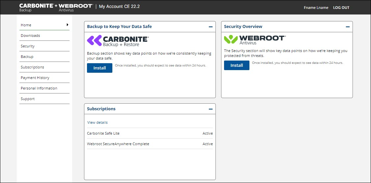Go to Downloads in the sidebar
Viewport: 371px width, 183px height.
coord(44,36)
